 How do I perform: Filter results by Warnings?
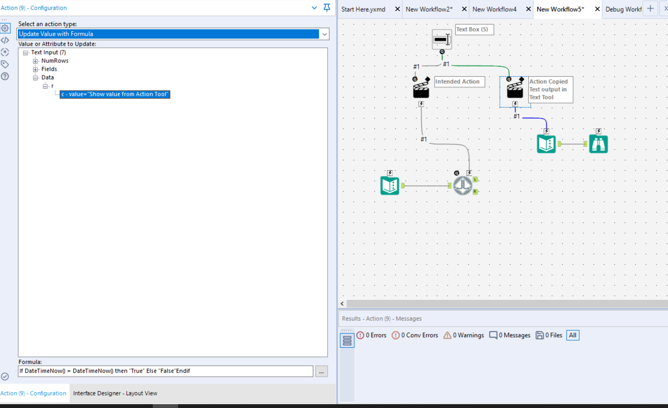(x=464, y=335)
